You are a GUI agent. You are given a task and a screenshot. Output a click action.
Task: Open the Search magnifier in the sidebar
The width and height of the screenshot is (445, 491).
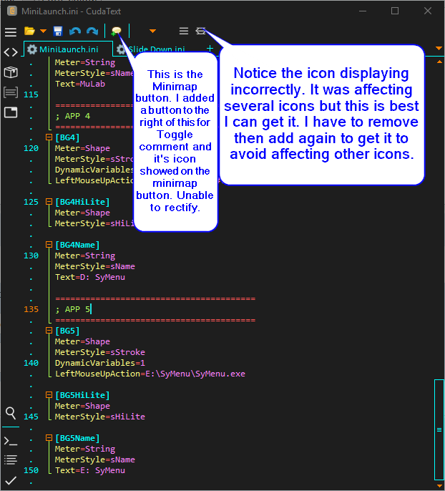coord(11,413)
